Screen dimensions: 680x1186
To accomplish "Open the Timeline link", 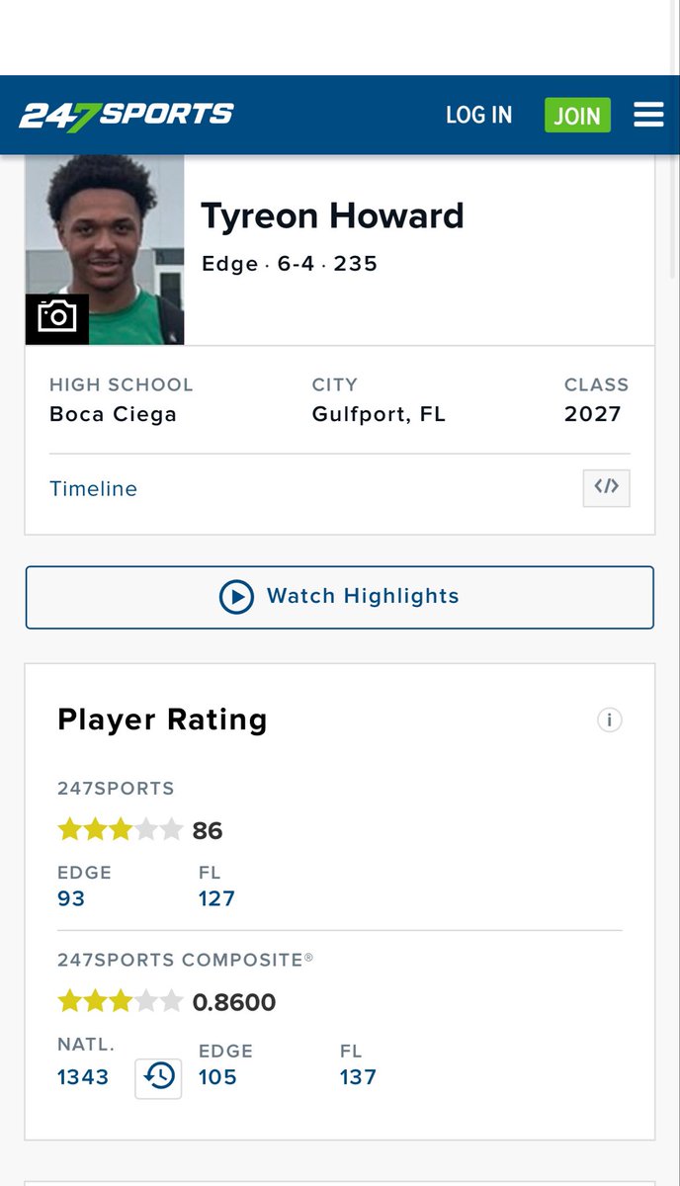I will click(93, 489).
